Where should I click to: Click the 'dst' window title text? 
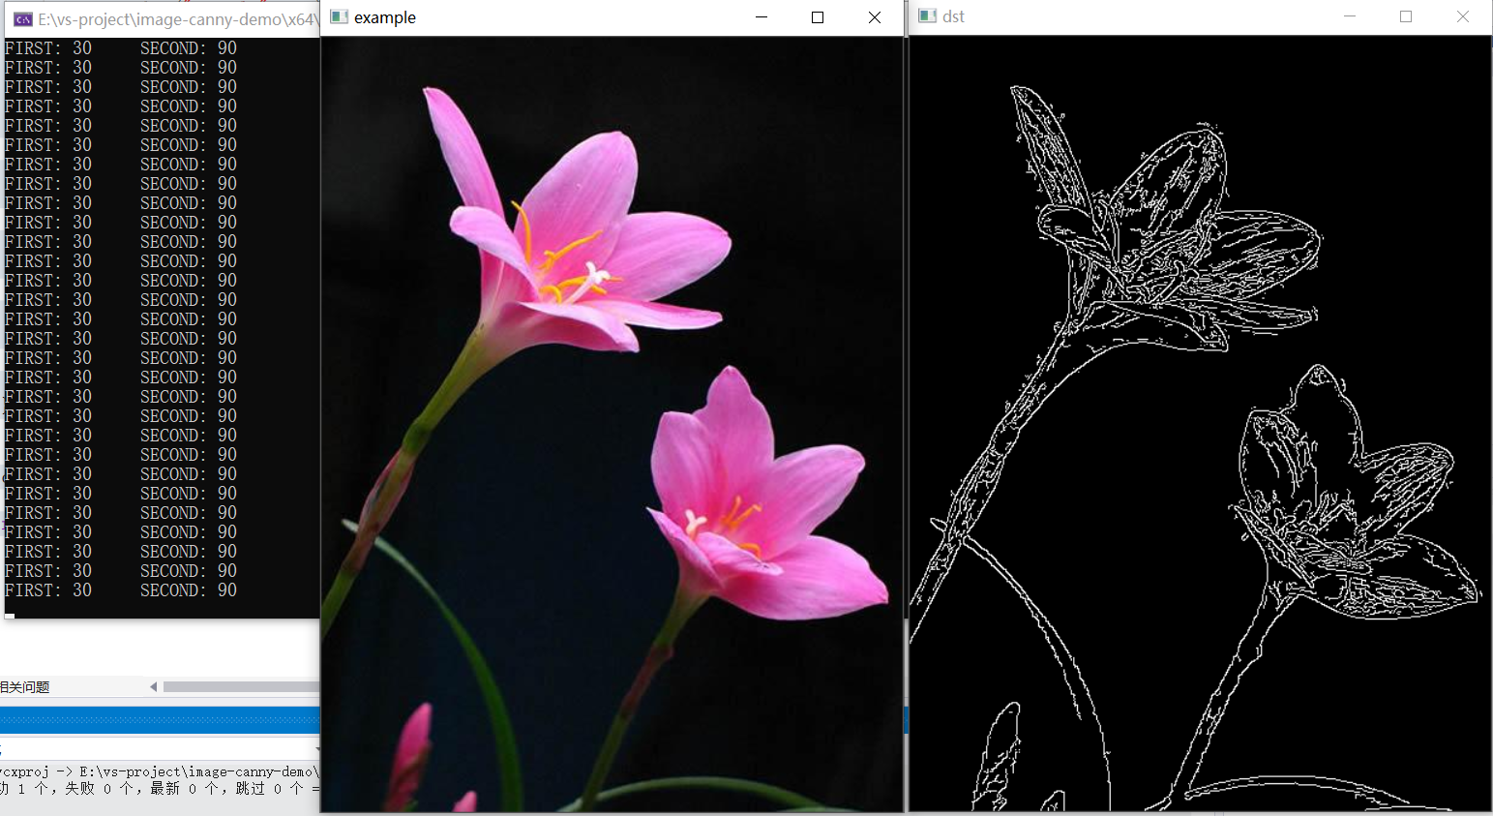point(954,16)
